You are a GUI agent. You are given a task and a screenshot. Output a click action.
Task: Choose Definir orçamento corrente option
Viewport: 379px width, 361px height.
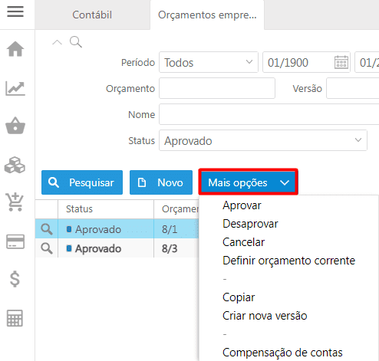coord(288,261)
